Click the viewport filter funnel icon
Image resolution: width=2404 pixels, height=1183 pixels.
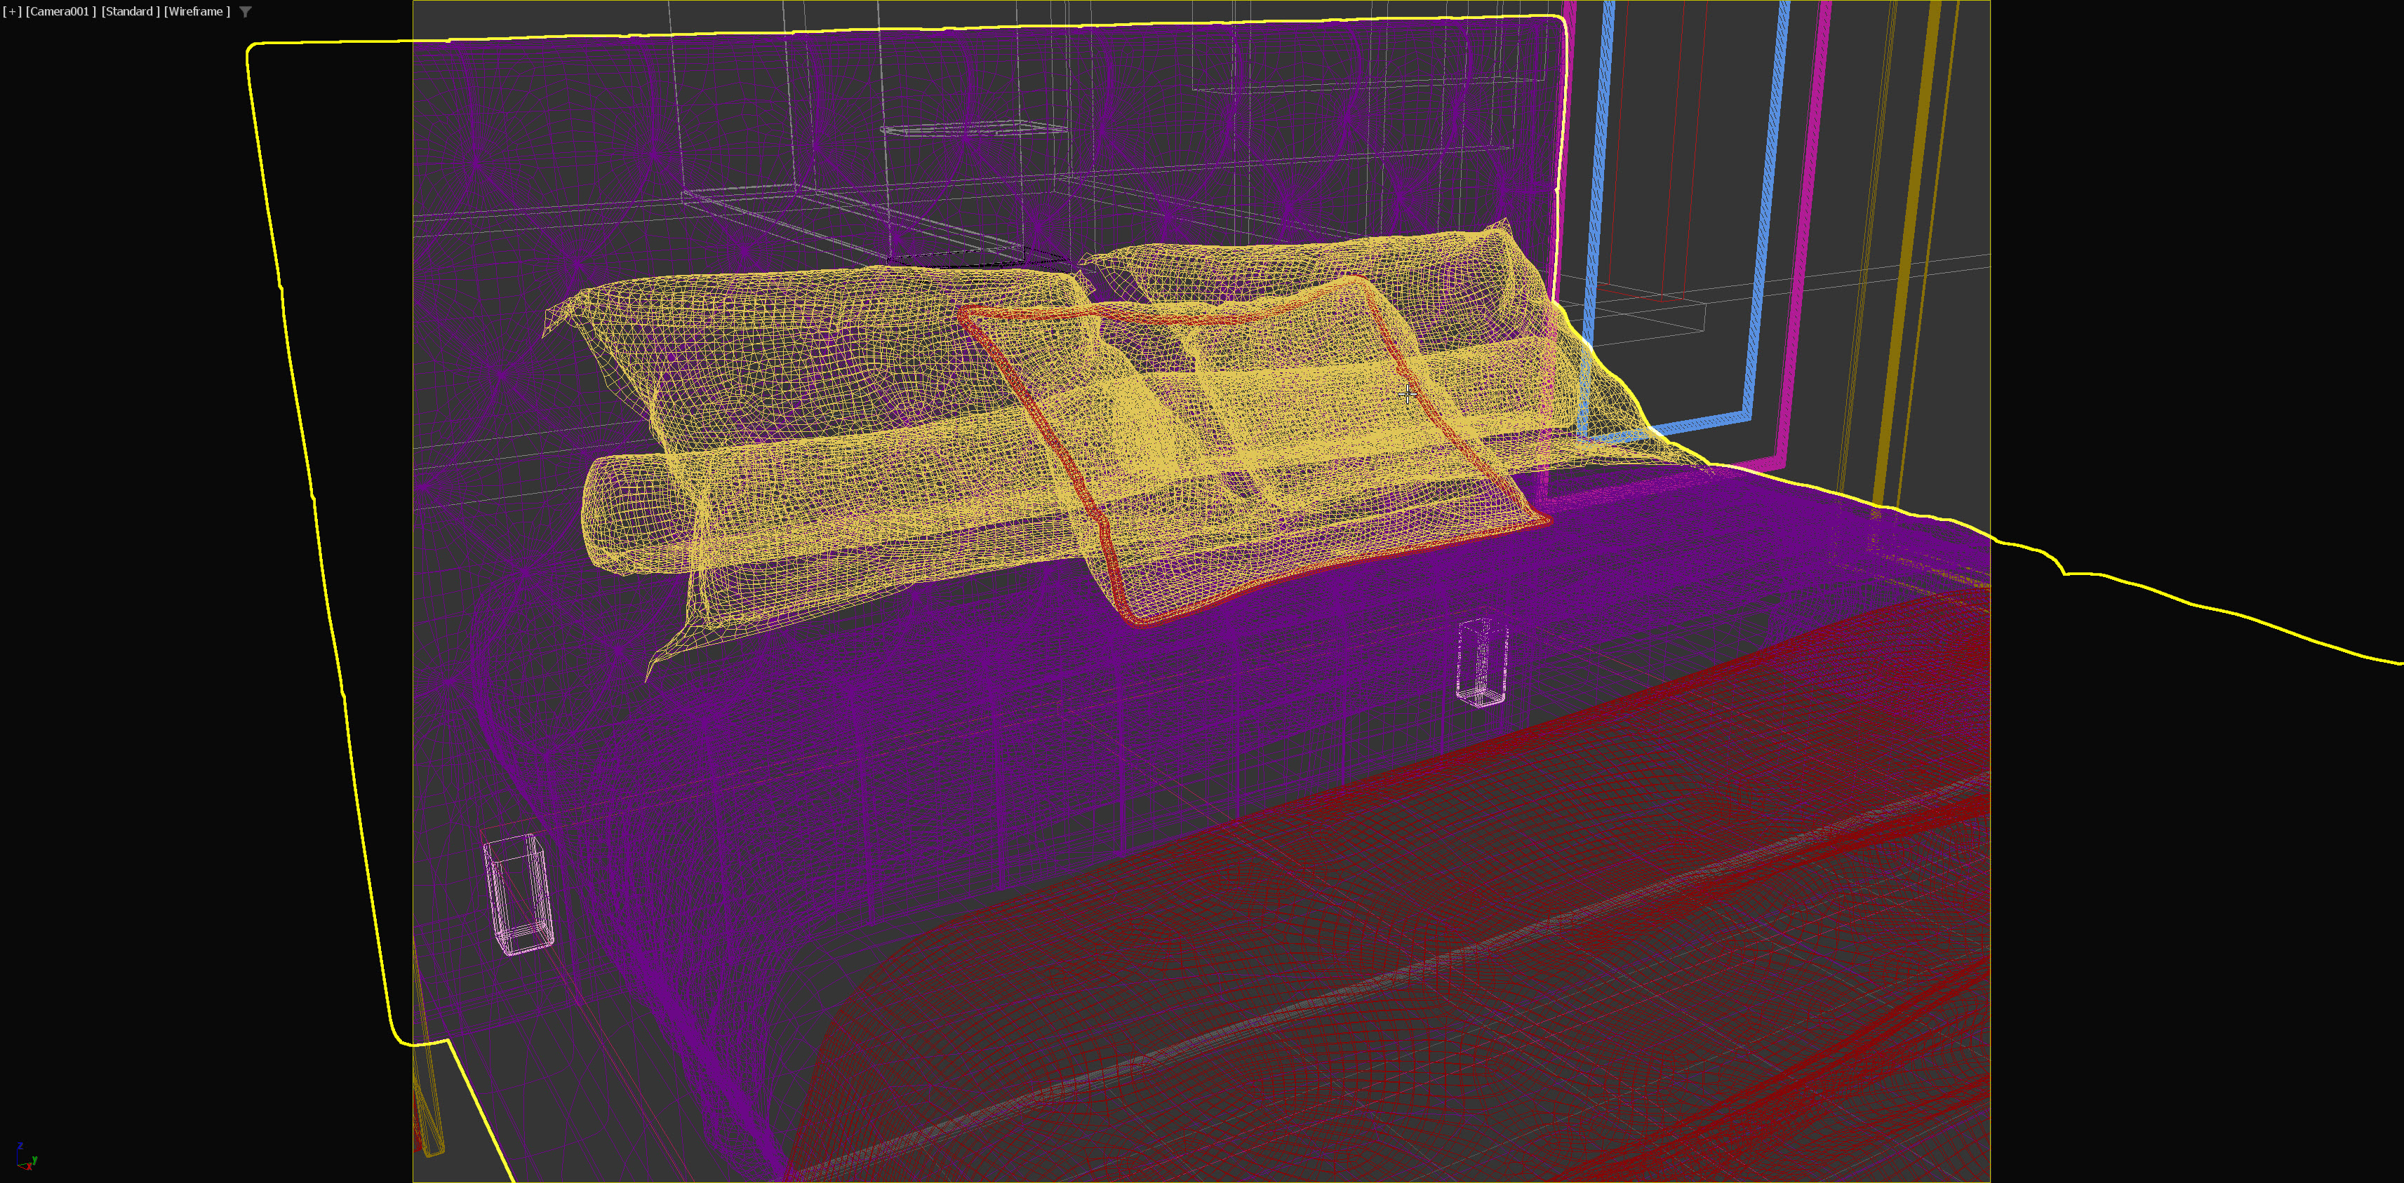pos(246,12)
